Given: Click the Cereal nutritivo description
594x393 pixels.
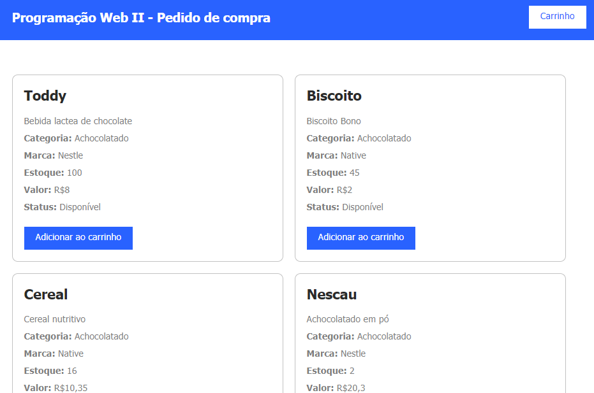Looking at the screenshot, I should point(55,319).
